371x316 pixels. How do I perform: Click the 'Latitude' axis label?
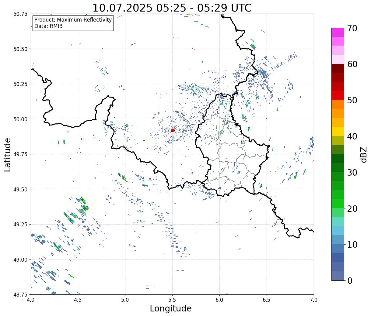tap(8, 155)
